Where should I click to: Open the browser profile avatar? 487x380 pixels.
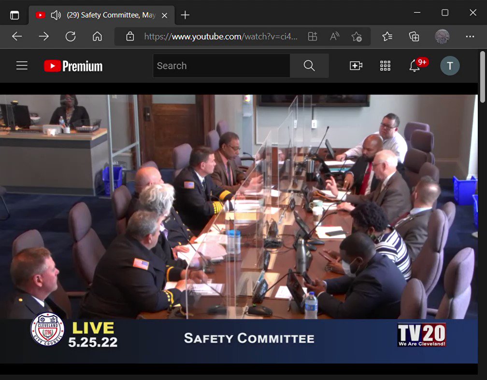point(442,37)
